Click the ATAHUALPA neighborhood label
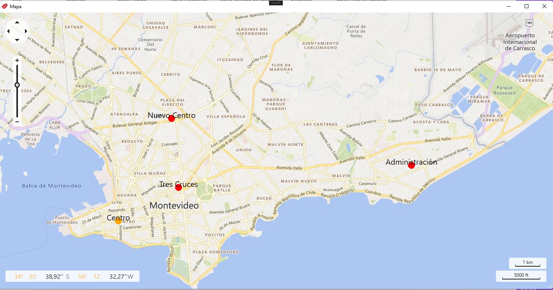Image resolution: width=553 pixels, height=290 pixels. (124, 114)
